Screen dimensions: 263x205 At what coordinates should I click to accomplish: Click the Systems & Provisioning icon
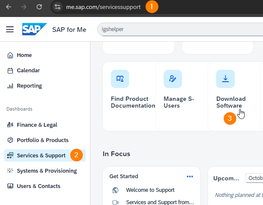pyautogui.click(x=10, y=171)
